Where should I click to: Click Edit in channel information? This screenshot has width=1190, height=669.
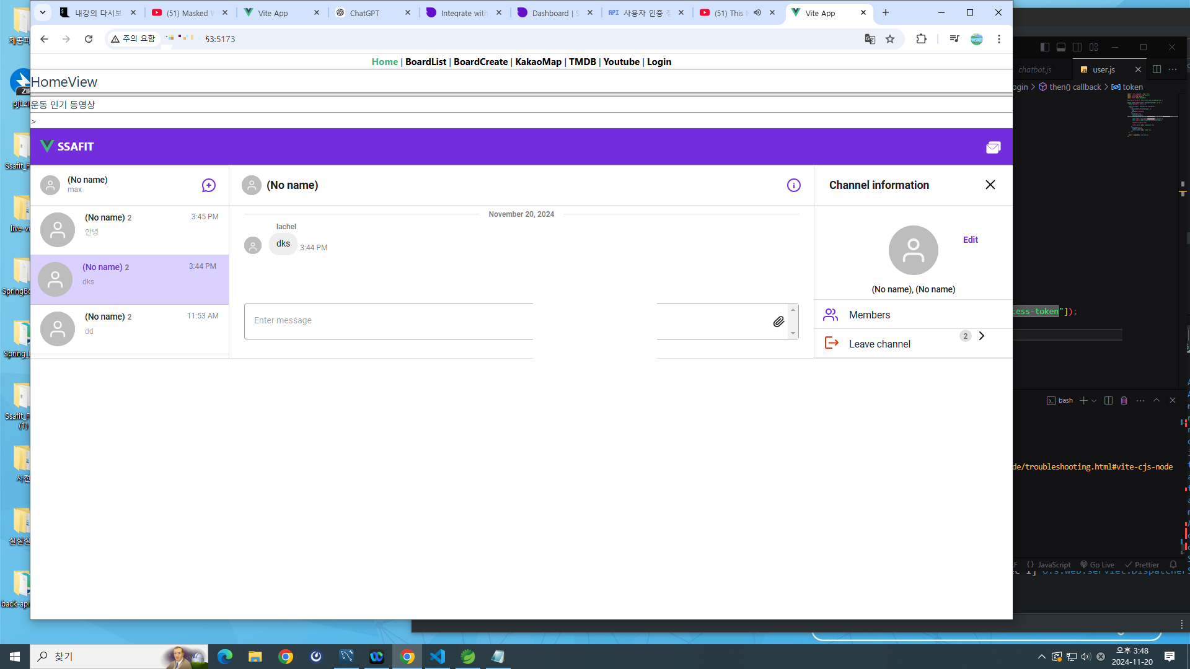tap(971, 240)
